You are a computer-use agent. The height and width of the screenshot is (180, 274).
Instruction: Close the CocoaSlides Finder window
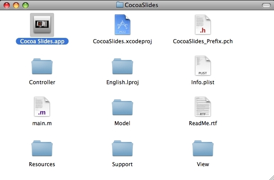tap(6, 5)
